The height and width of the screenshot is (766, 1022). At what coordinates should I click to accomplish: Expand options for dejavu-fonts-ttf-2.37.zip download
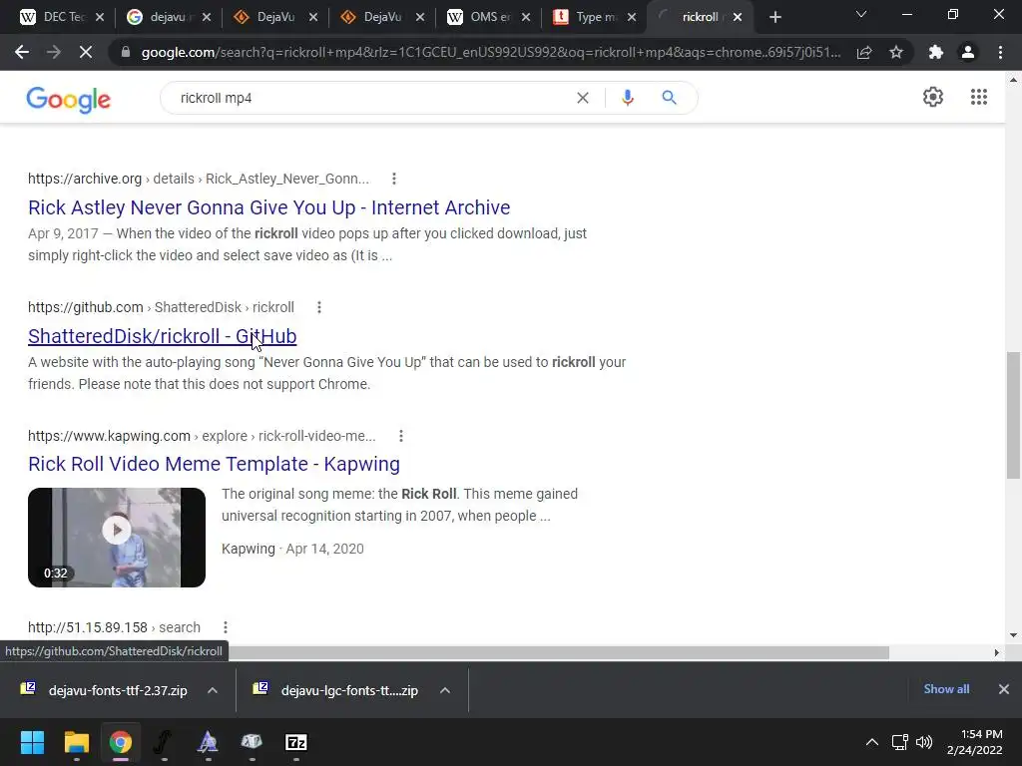(213, 690)
